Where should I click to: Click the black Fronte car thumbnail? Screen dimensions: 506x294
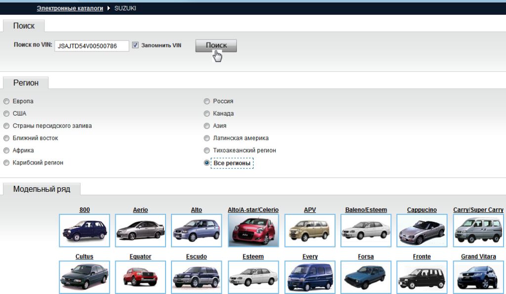pos(422,277)
